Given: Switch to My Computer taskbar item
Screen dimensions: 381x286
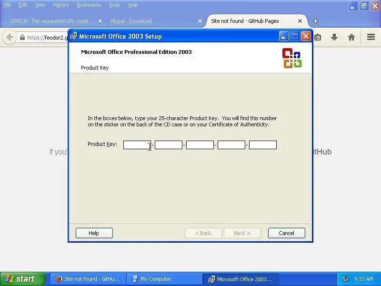Looking at the screenshot, I should coord(164,279).
